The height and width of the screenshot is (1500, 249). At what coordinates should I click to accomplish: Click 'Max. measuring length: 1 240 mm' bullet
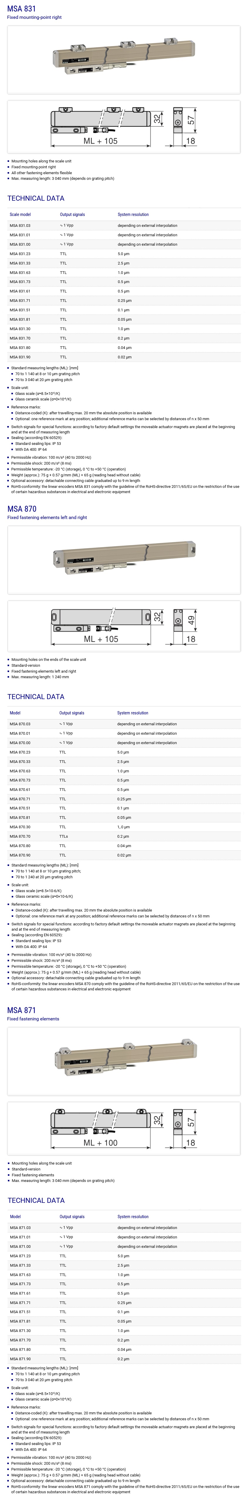pos(40,677)
